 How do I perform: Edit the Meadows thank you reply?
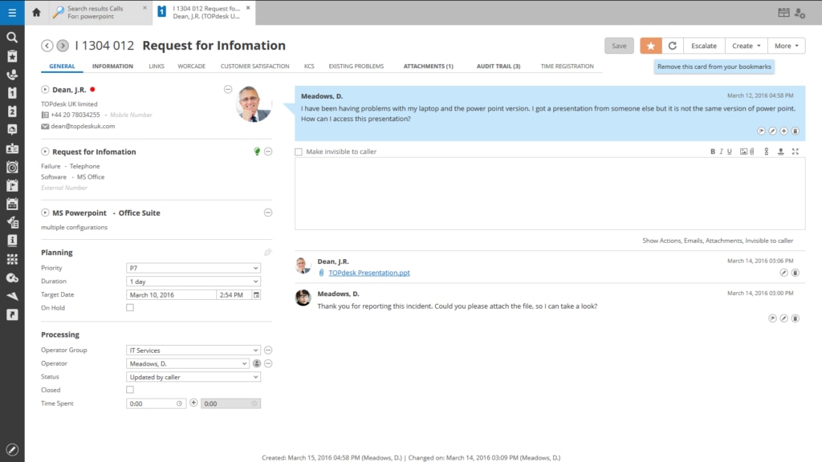(x=783, y=318)
